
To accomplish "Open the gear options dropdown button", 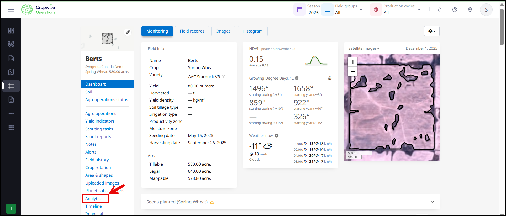I will 431,31.
